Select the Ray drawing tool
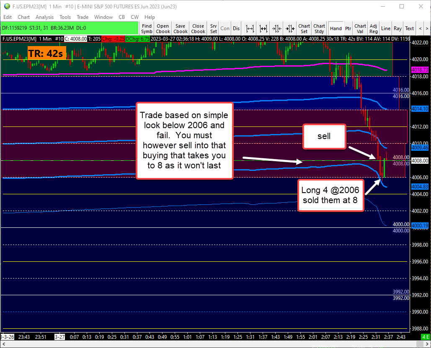Viewport: 431px width, 348px height. click(x=397, y=28)
